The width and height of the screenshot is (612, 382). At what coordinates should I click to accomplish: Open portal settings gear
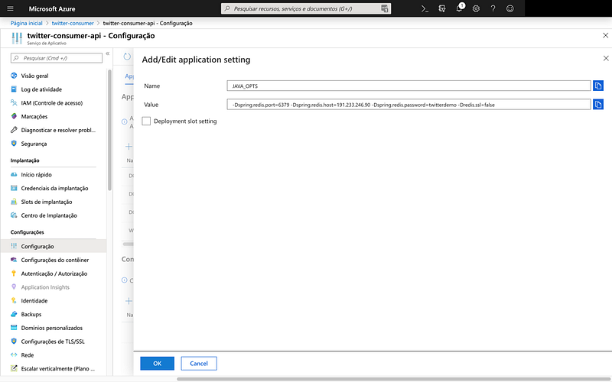(476, 8)
